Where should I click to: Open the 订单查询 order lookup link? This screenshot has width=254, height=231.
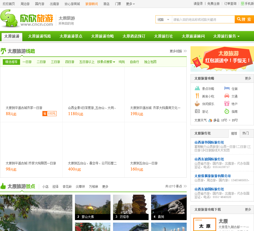pyautogui.click(x=230, y=4)
